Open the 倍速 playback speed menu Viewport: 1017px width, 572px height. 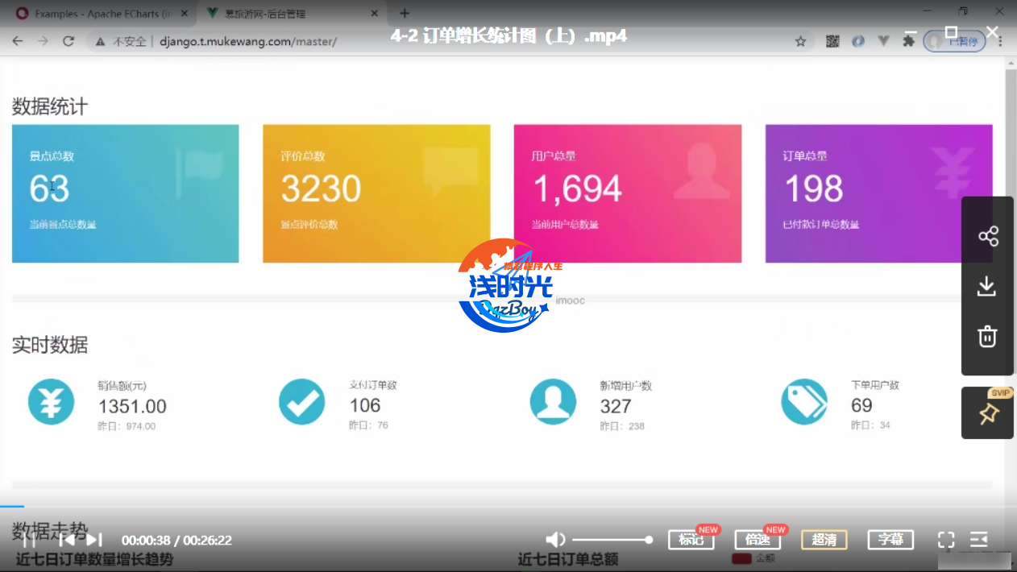[x=758, y=540]
